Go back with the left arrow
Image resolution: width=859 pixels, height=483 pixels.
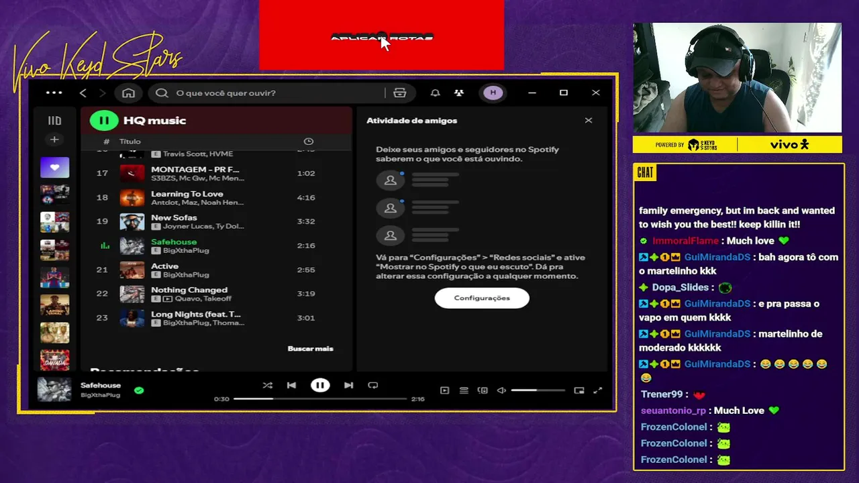(x=83, y=93)
